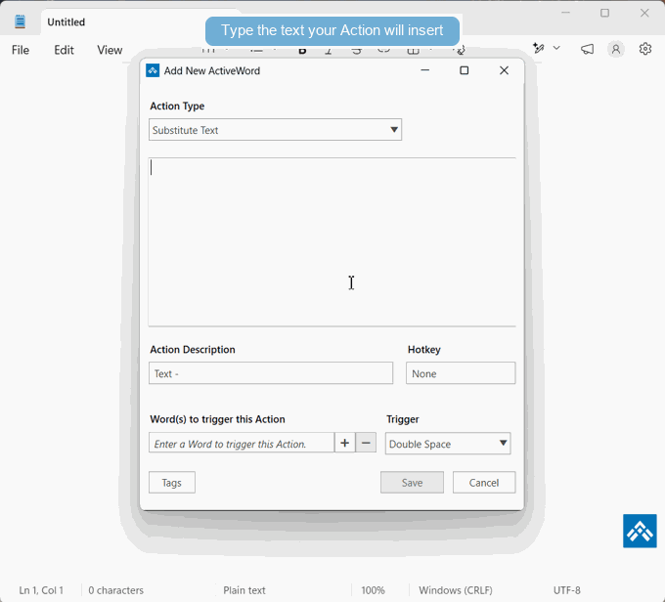
Task: Open the Trigger Double Space dropdown
Action: click(448, 444)
